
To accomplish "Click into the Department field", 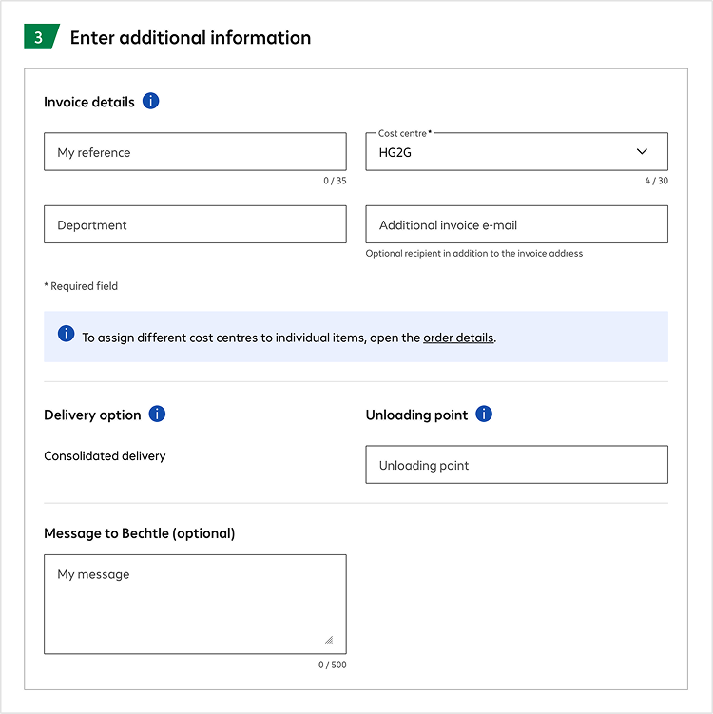I will [195, 225].
